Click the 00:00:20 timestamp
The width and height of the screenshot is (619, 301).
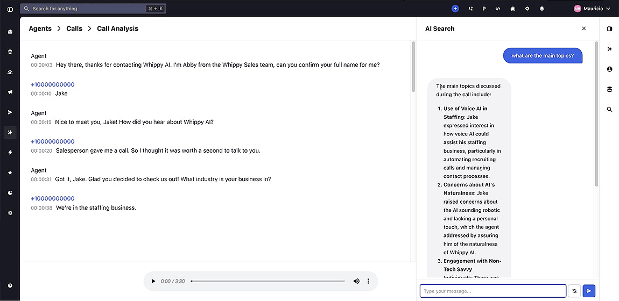pos(41,151)
